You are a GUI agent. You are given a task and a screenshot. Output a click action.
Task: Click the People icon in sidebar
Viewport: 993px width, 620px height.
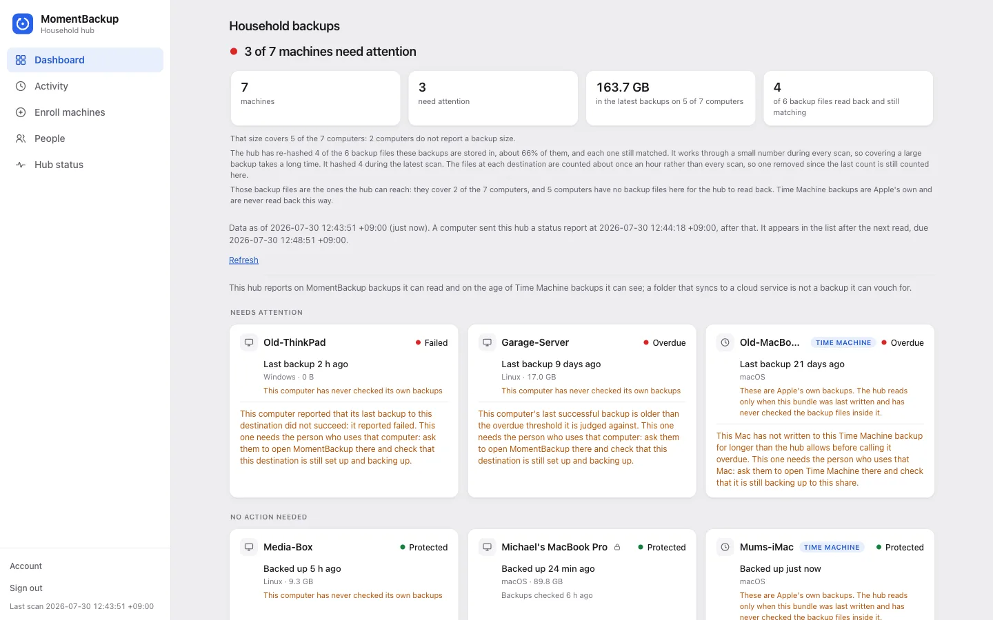point(21,138)
